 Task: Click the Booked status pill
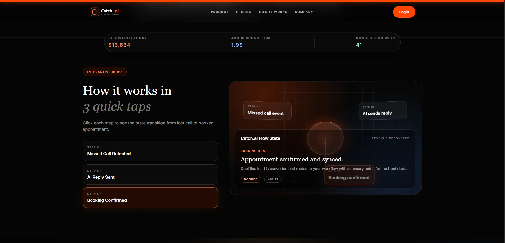click(x=251, y=179)
